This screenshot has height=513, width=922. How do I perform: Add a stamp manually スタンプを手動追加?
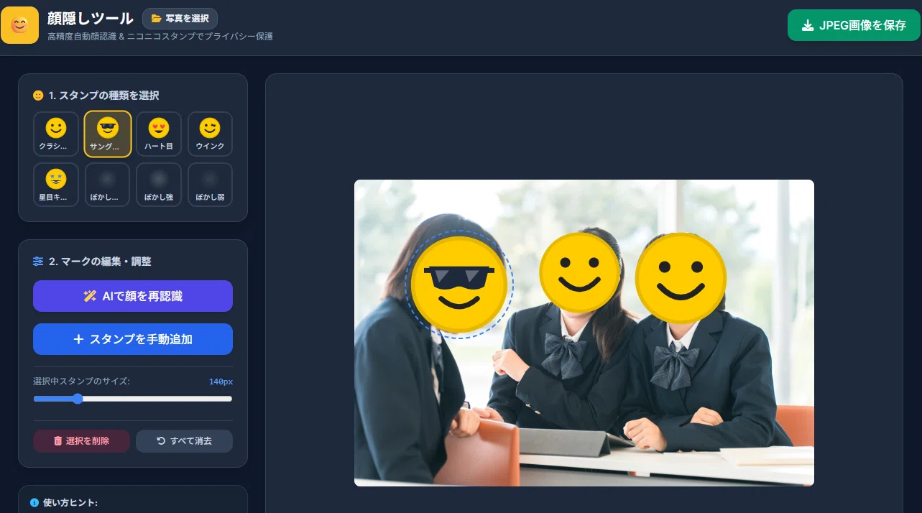pos(133,339)
